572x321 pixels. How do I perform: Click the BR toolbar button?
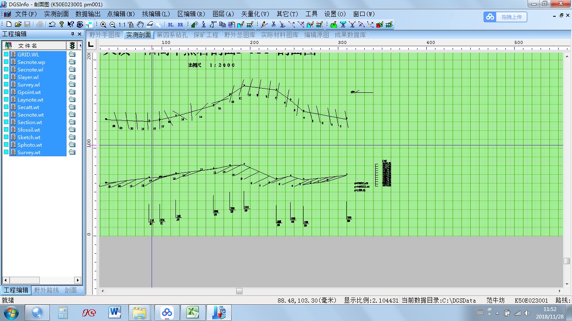(x=180, y=25)
